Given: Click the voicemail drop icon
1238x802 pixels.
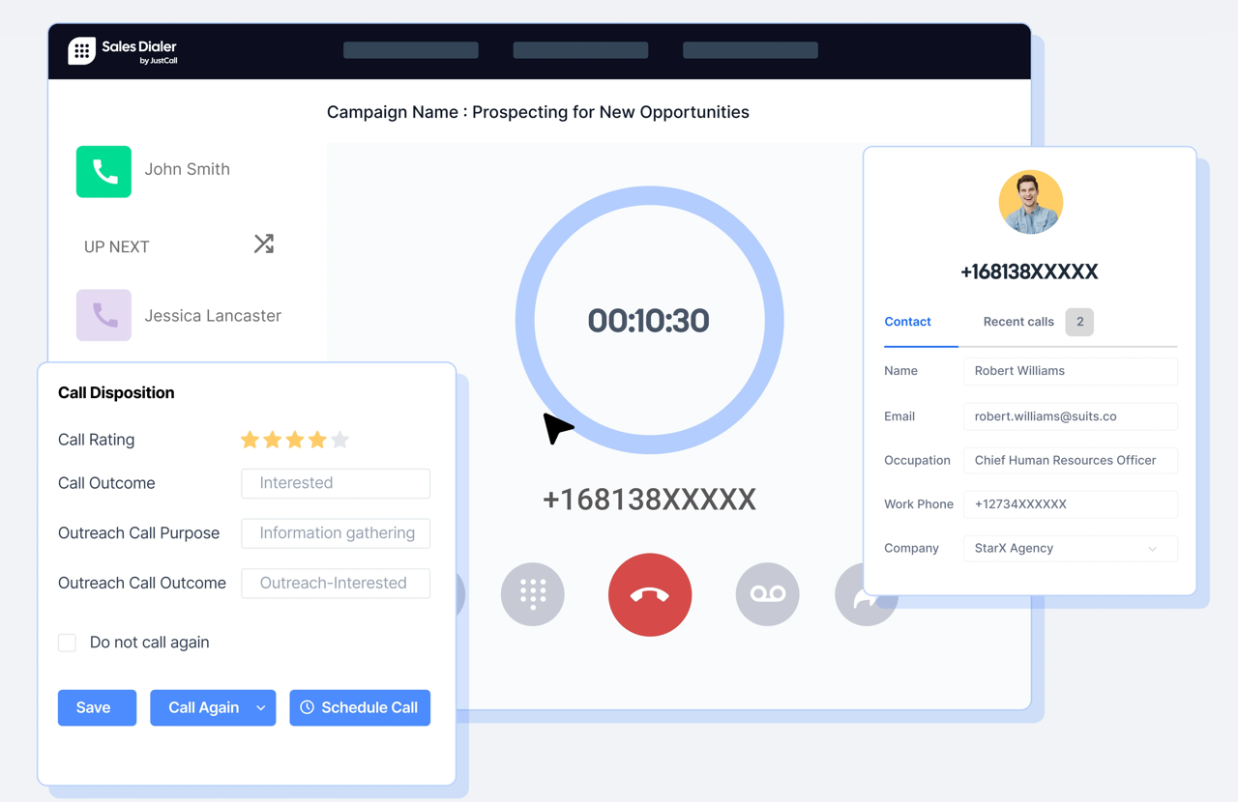Looking at the screenshot, I should 767,594.
